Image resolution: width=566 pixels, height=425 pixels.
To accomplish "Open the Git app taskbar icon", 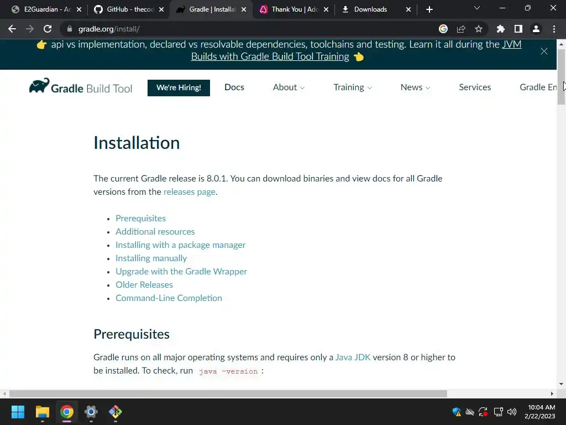I will [x=116, y=412].
